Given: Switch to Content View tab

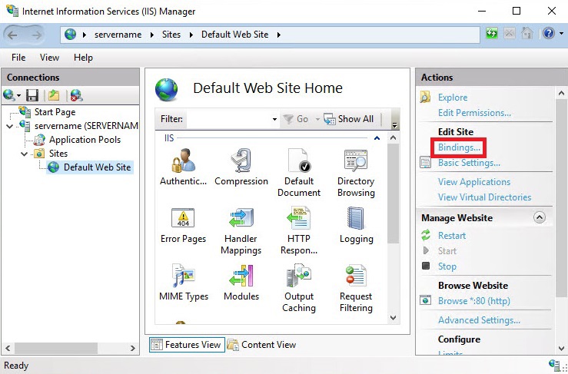Looking at the screenshot, I should 261,345.
